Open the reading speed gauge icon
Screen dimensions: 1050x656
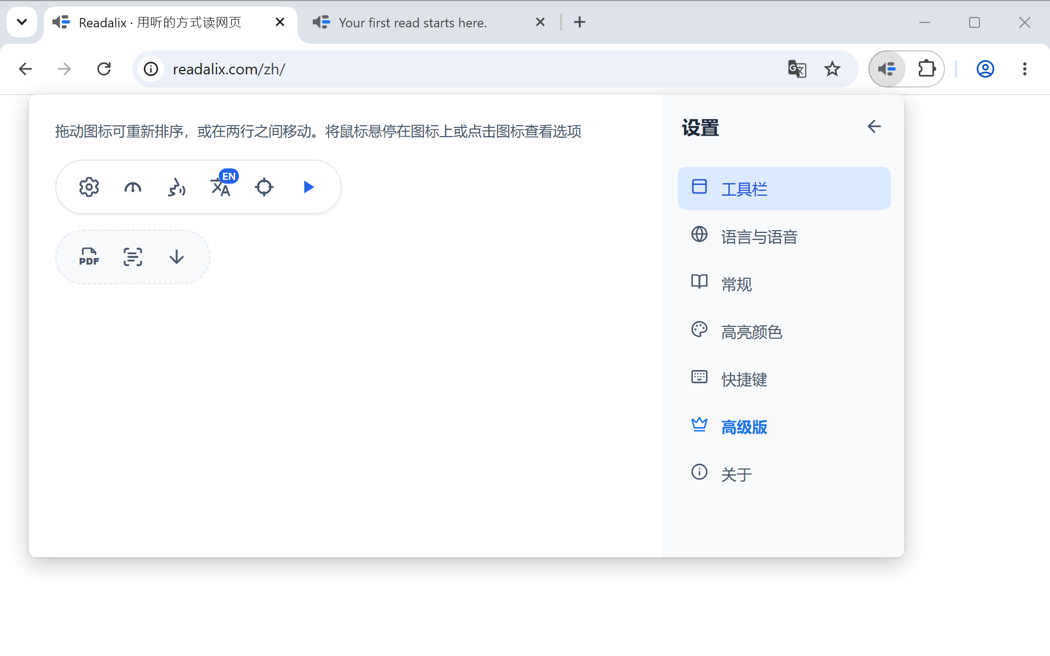point(133,188)
